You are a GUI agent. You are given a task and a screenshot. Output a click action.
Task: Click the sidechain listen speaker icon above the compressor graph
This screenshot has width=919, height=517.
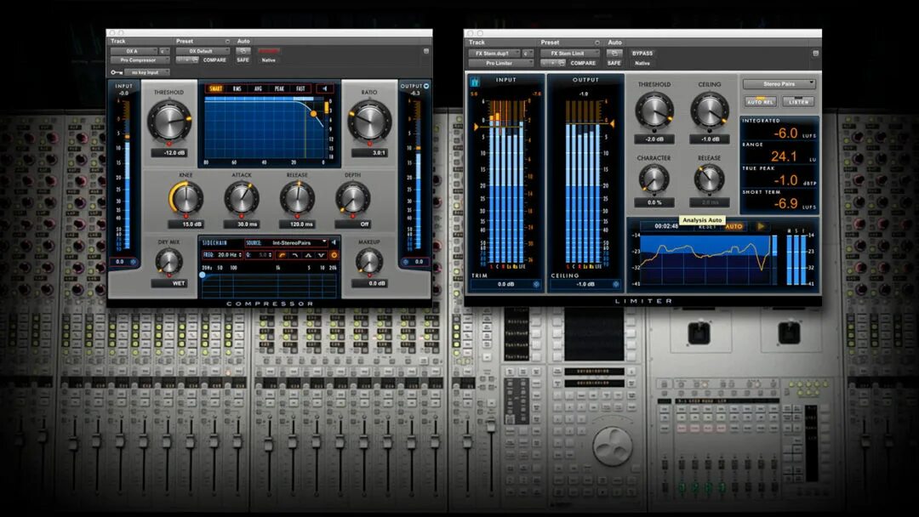(324, 88)
